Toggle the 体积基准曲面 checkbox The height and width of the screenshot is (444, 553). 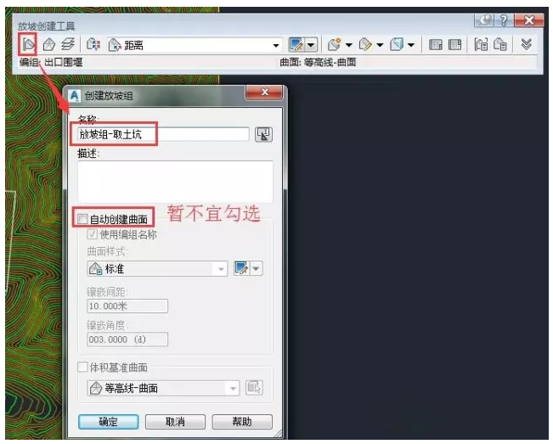[82, 367]
